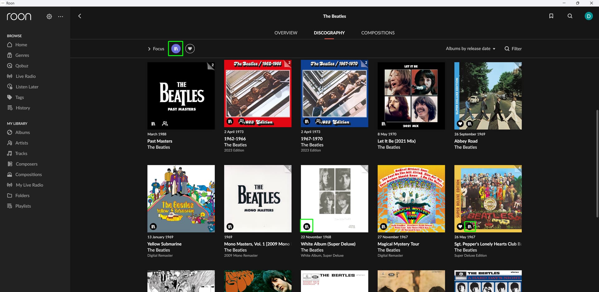Open the bookmarks icon

click(x=551, y=16)
